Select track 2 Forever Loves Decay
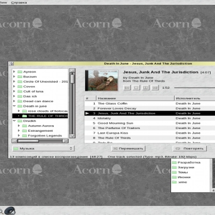The image size is (215, 215). 149,109
